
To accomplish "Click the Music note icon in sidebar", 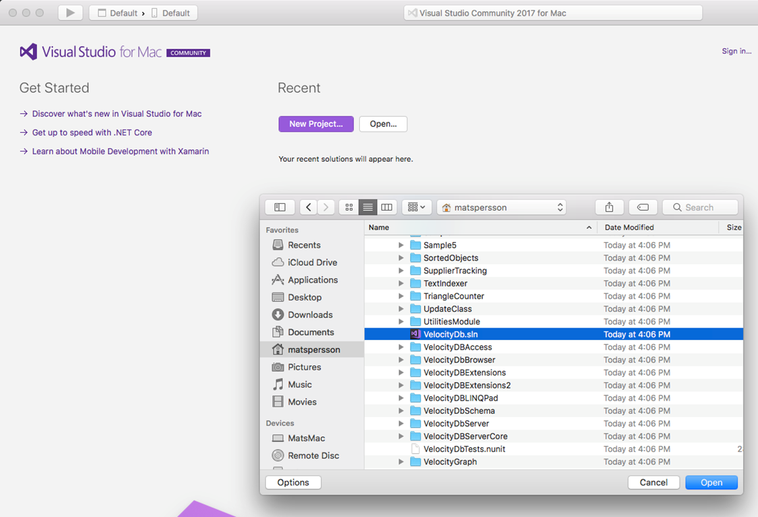I will tap(278, 385).
